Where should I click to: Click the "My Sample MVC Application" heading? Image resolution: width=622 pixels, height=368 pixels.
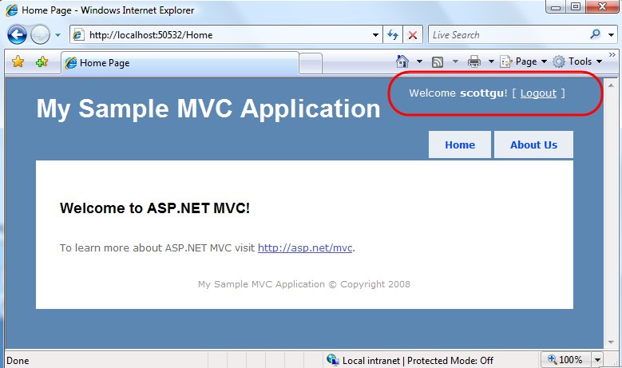pos(208,109)
